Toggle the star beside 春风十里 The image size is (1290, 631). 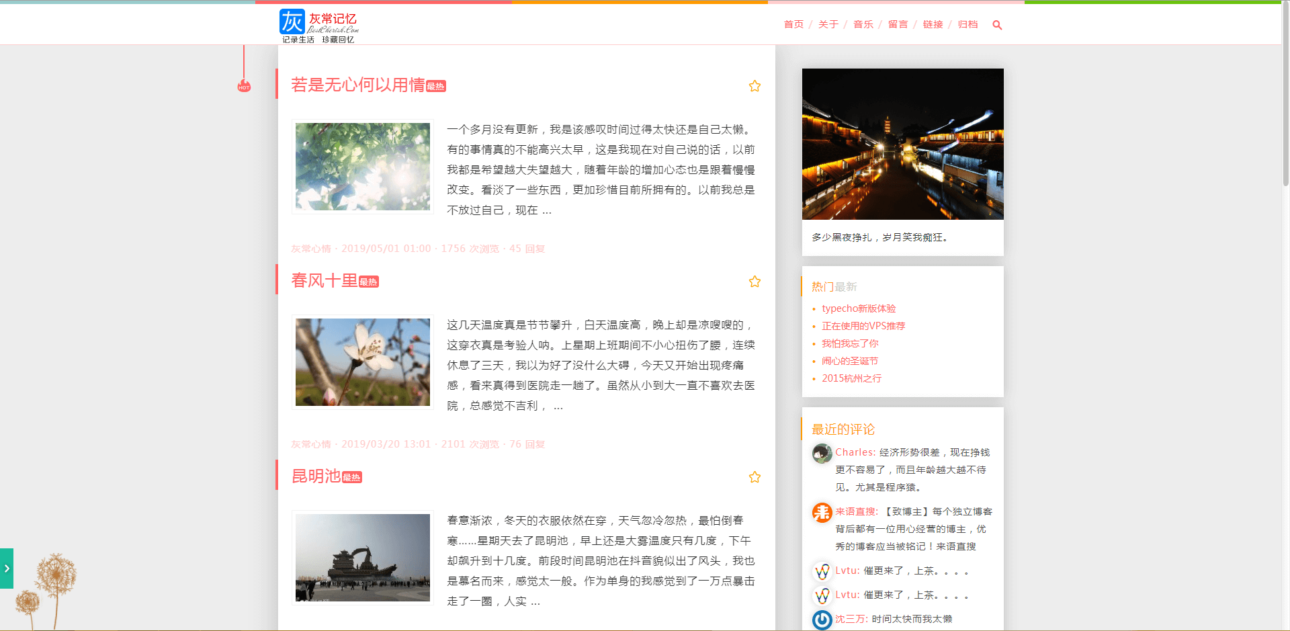tap(755, 282)
